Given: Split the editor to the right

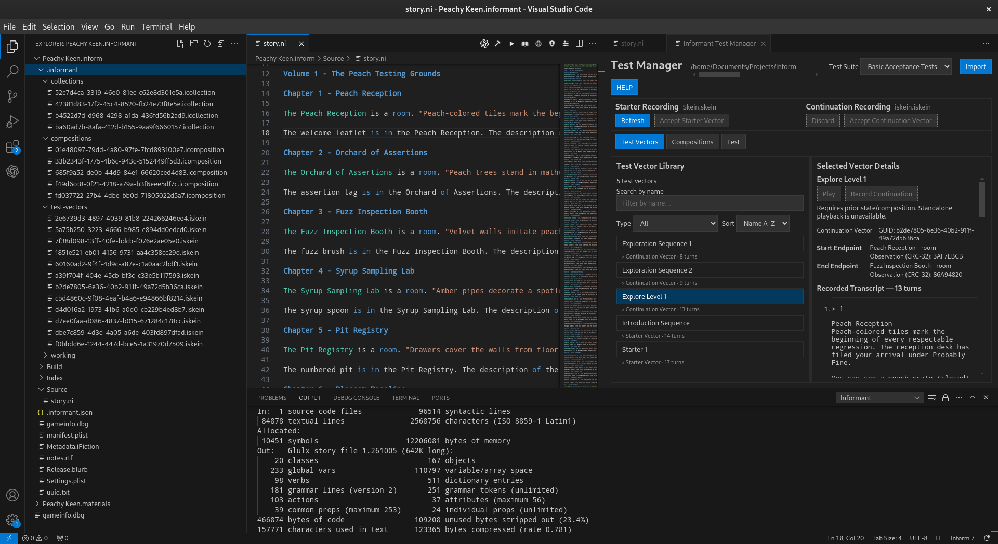Looking at the screenshot, I should coord(579,44).
